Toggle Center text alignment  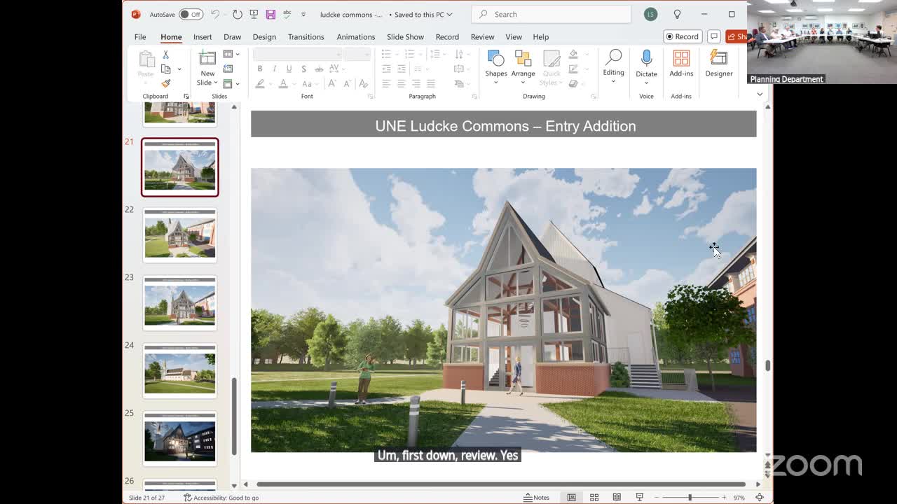tap(401, 83)
